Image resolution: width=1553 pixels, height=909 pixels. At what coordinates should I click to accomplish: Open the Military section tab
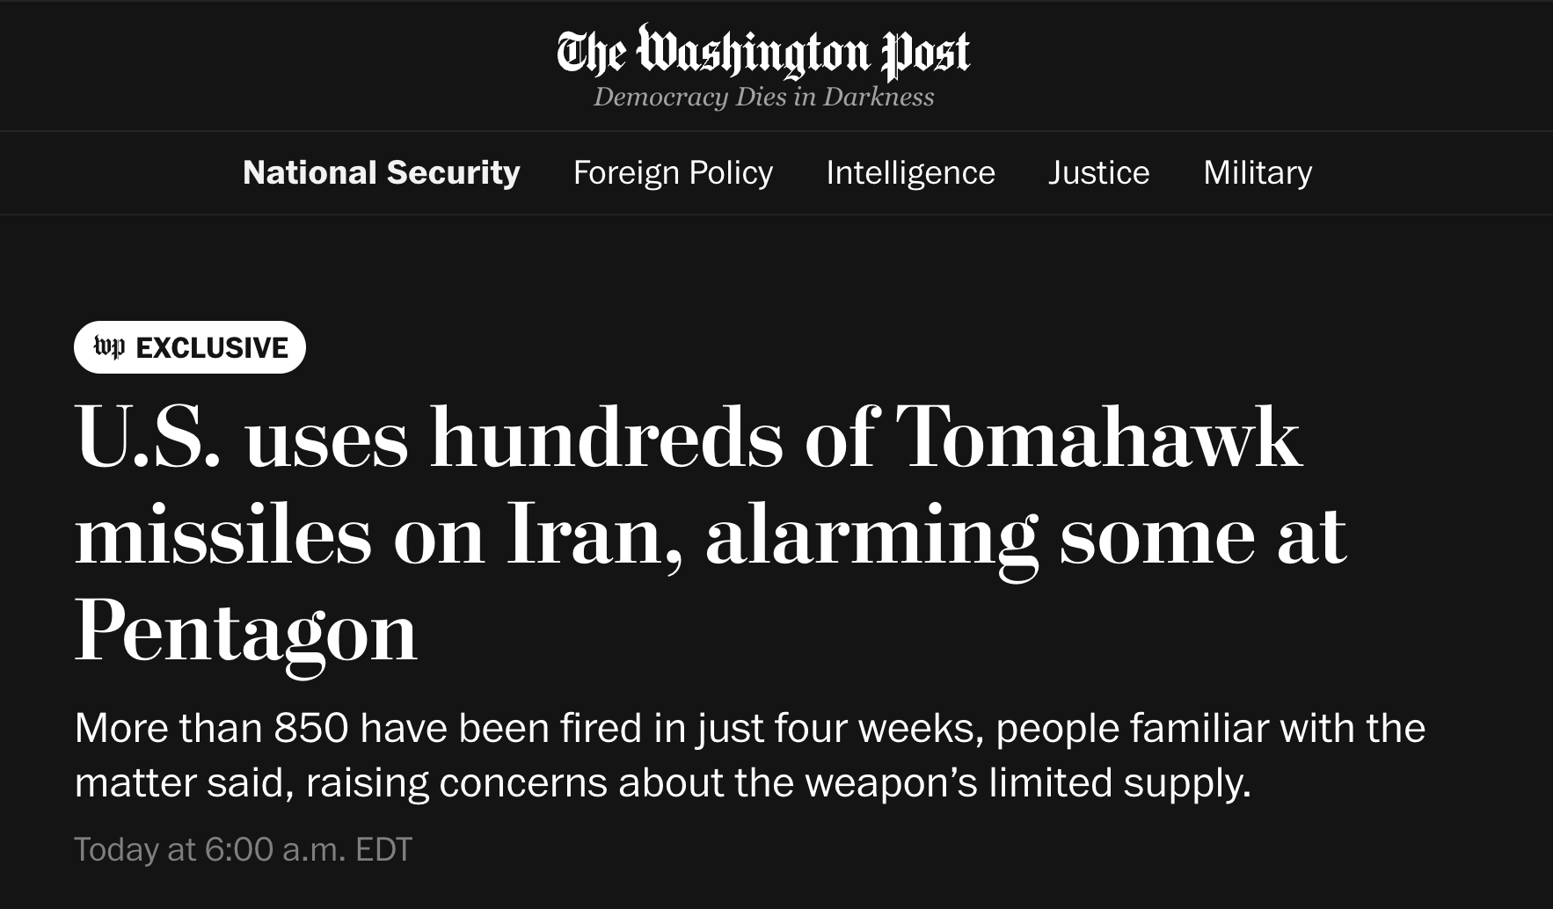1257,172
